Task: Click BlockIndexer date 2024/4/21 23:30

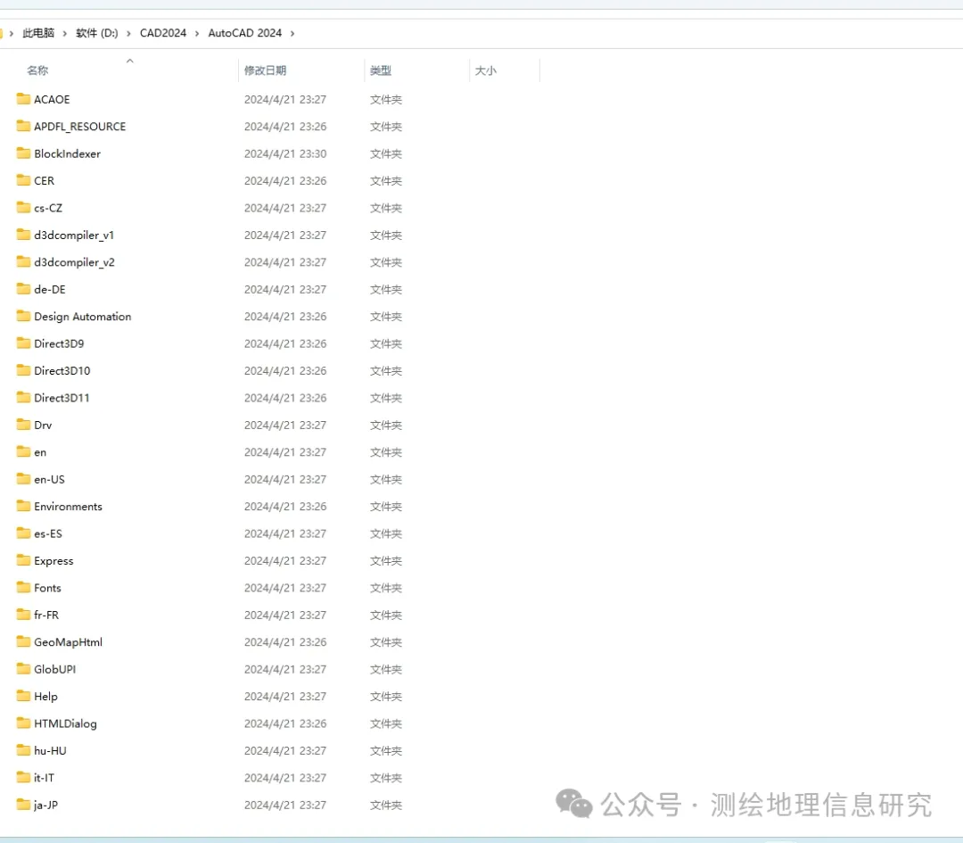Action: [285, 153]
